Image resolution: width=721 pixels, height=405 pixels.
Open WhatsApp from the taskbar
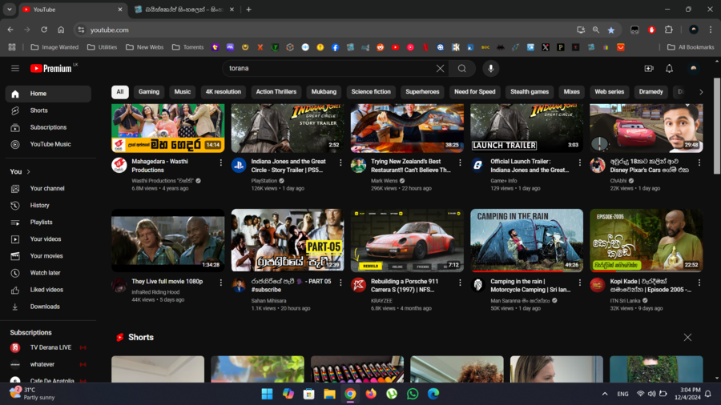coord(413,394)
